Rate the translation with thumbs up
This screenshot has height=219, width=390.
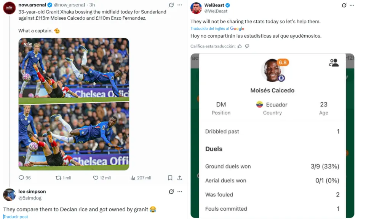tap(239, 46)
